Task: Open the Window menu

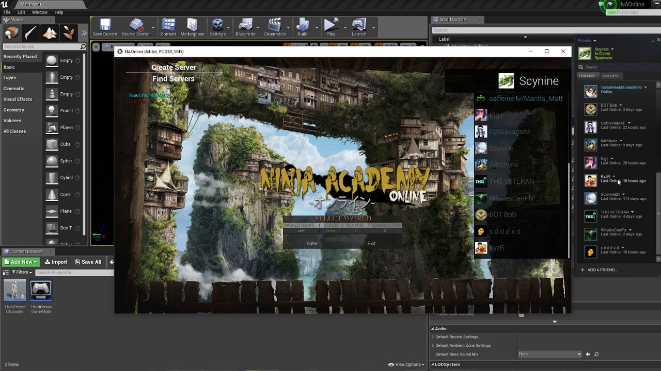Action: [x=40, y=12]
